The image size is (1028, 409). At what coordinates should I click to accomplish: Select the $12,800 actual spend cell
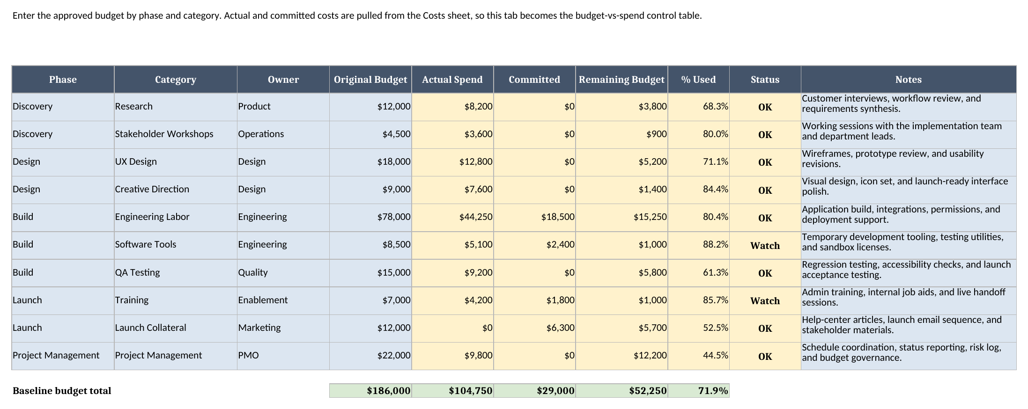pyautogui.click(x=452, y=162)
